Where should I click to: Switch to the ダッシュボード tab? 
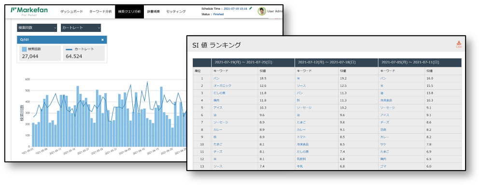coord(71,12)
